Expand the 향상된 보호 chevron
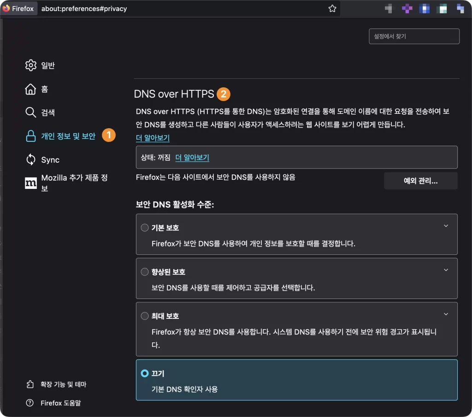The height and width of the screenshot is (417, 472). point(446,270)
